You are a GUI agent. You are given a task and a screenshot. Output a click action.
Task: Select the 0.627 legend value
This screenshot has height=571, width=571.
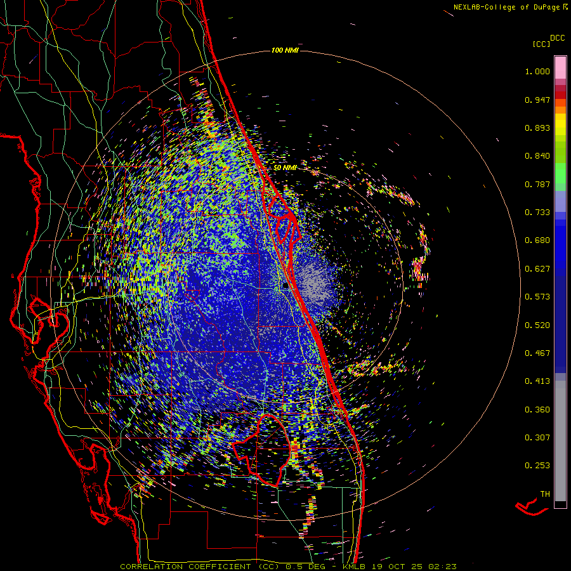tap(537, 269)
